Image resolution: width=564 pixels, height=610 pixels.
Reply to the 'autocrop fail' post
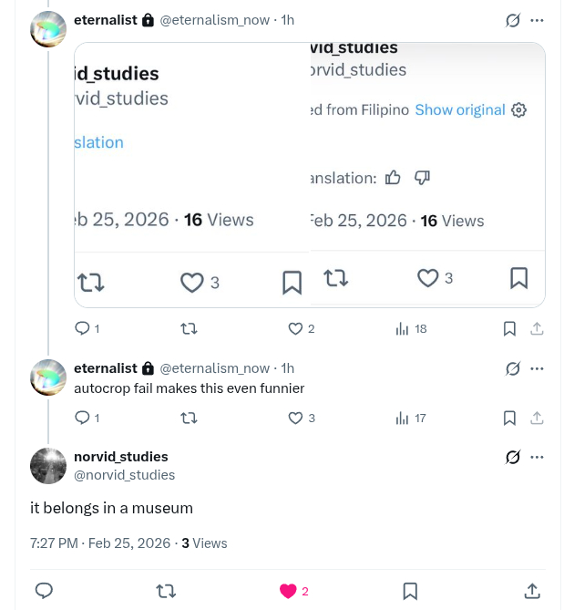pos(82,418)
